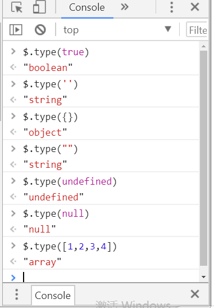Select the $.type("") command line

click(x=51, y=149)
